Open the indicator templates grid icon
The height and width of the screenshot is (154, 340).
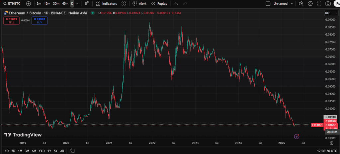(x=124, y=4)
